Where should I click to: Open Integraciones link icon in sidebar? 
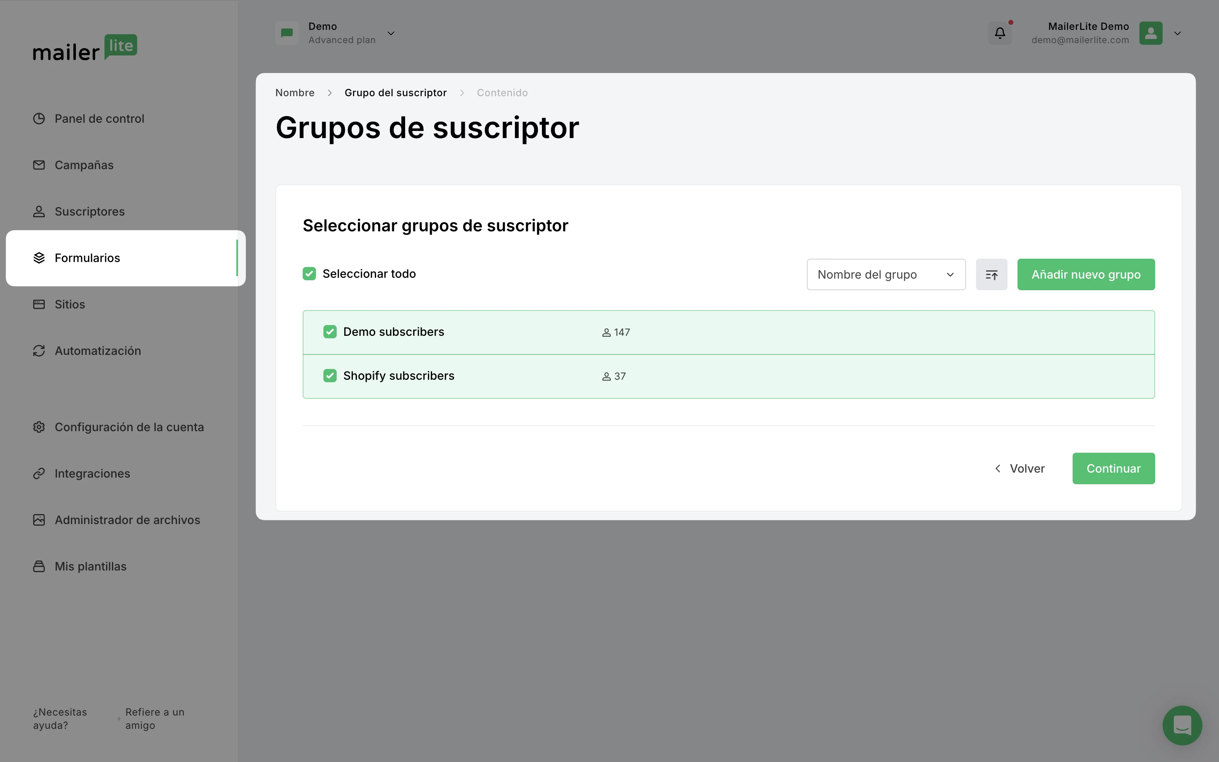pyautogui.click(x=39, y=474)
